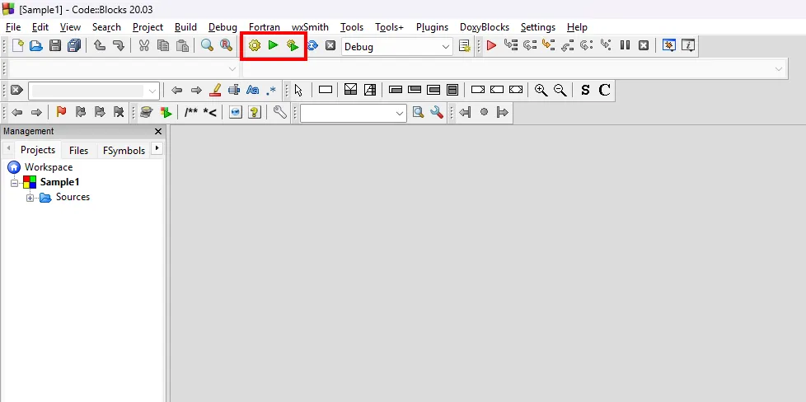Image resolution: width=806 pixels, height=402 pixels.
Task: Click the Zoom in magnifier icon
Action: (x=541, y=90)
